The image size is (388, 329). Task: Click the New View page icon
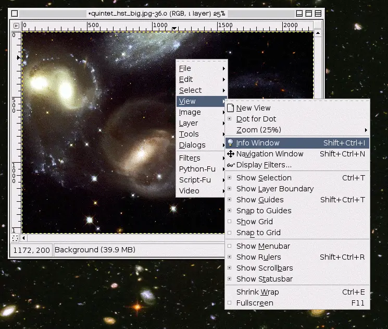(x=230, y=108)
